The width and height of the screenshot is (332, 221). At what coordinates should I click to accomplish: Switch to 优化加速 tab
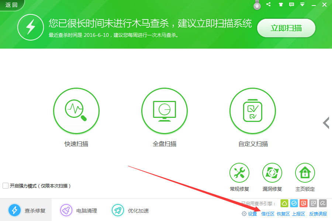(130, 210)
